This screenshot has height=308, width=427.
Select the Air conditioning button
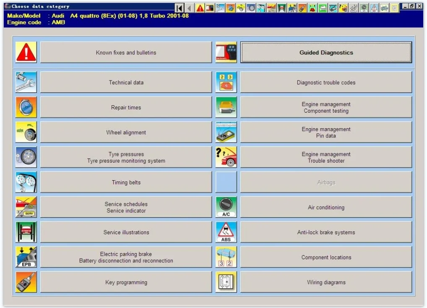pos(326,207)
